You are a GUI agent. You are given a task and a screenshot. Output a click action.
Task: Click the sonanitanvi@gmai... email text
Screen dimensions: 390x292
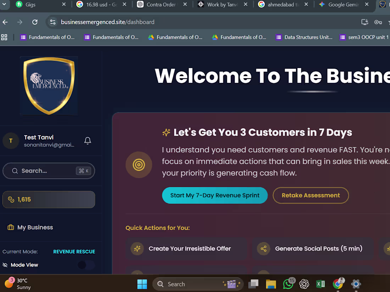pos(49,145)
